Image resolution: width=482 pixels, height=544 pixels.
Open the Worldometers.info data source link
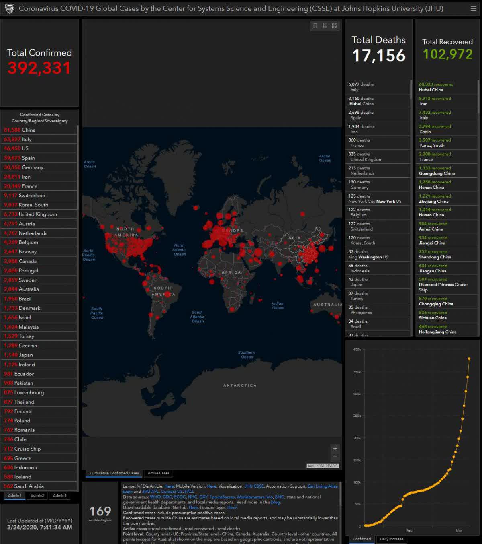pyautogui.click(x=255, y=497)
